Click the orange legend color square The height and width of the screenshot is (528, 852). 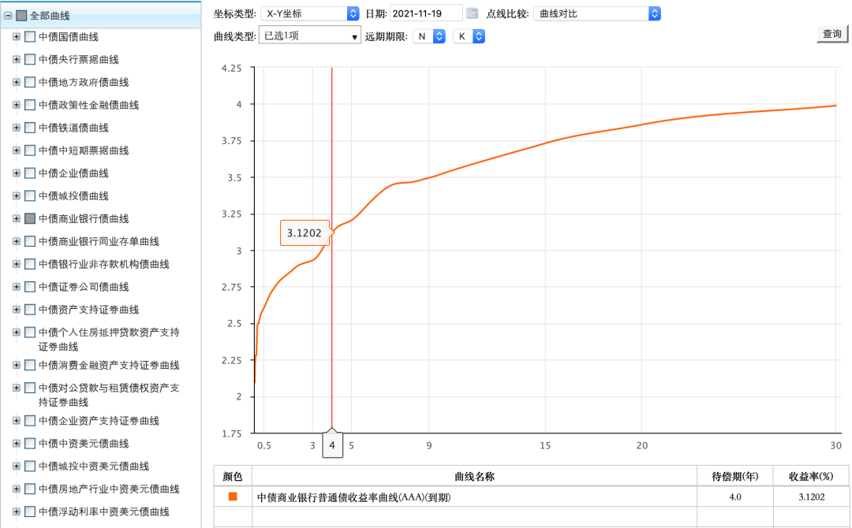[x=233, y=496]
